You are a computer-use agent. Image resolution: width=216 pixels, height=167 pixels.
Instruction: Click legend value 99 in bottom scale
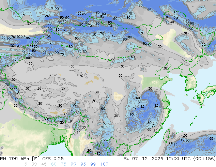93,164
